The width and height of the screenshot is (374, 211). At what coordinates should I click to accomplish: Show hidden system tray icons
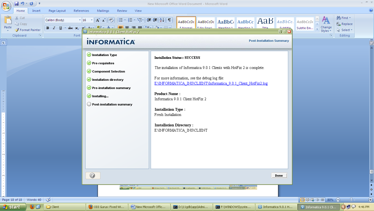343,207
